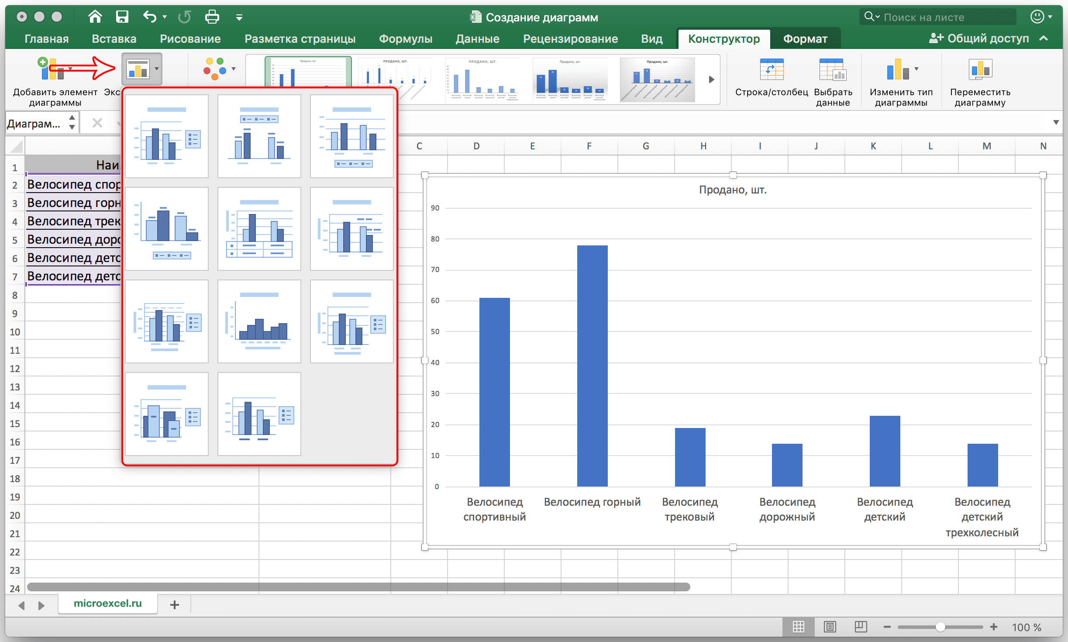Click the Save floppy disk icon
This screenshot has height=642, width=1068.
(122, 17)
